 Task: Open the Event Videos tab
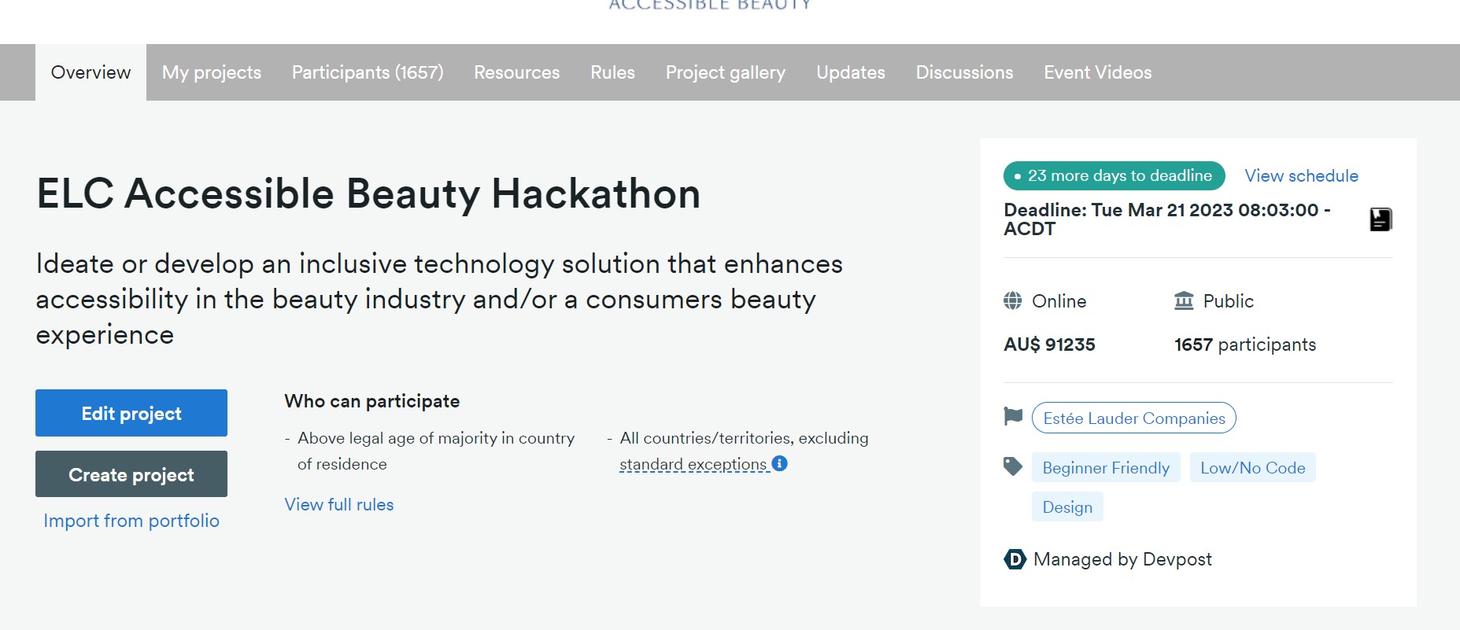tap(1098, 72)
